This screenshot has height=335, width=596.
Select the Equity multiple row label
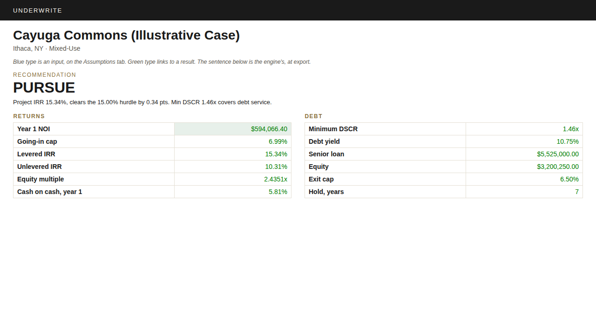point(41,179)
